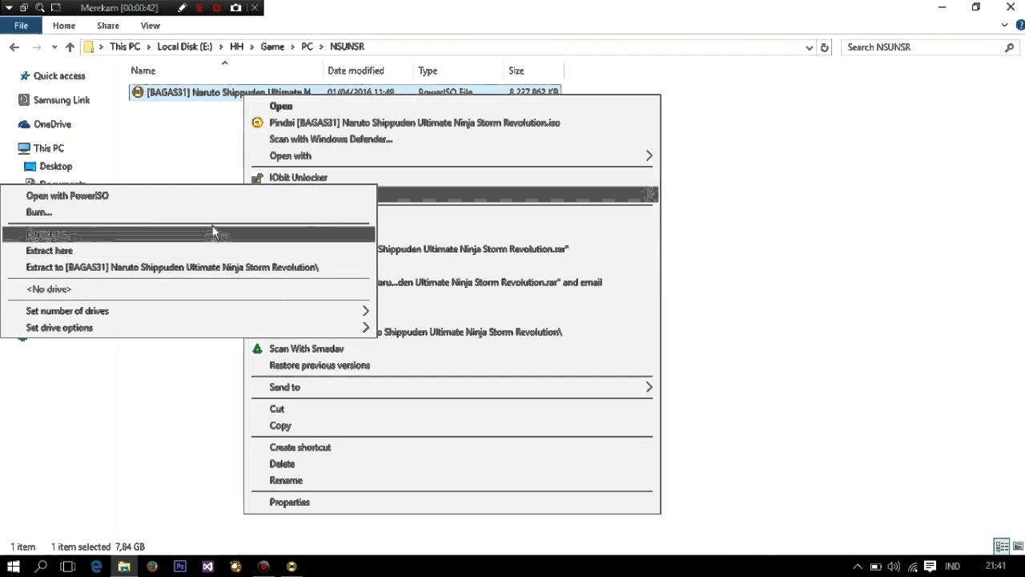Click HH in the address path

(x=236, y=47)
